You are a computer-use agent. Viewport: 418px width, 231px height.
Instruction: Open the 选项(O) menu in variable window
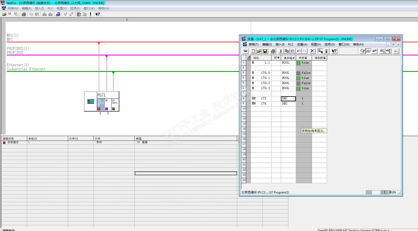click(x=330, y=44)
